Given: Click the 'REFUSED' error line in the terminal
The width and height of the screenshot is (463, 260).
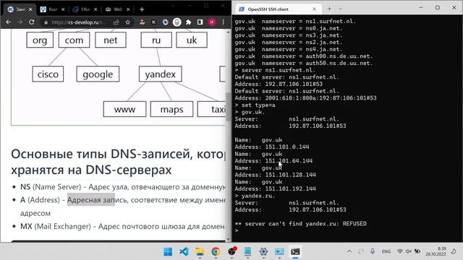Looking at the screenshot, I should click(x=301, y=224).
